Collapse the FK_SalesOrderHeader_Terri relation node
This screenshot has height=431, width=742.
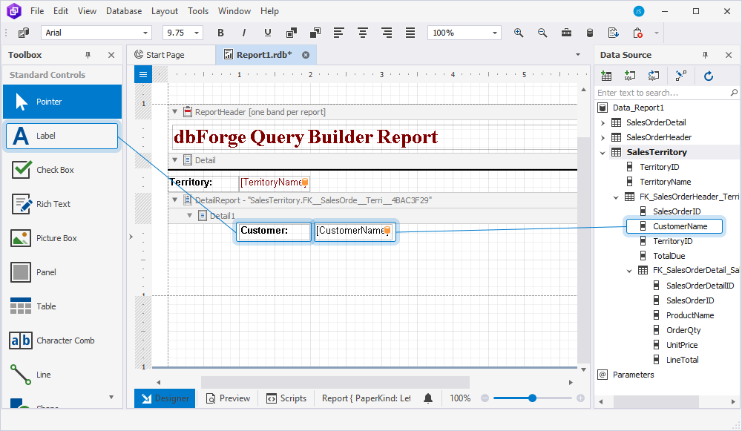616,197
